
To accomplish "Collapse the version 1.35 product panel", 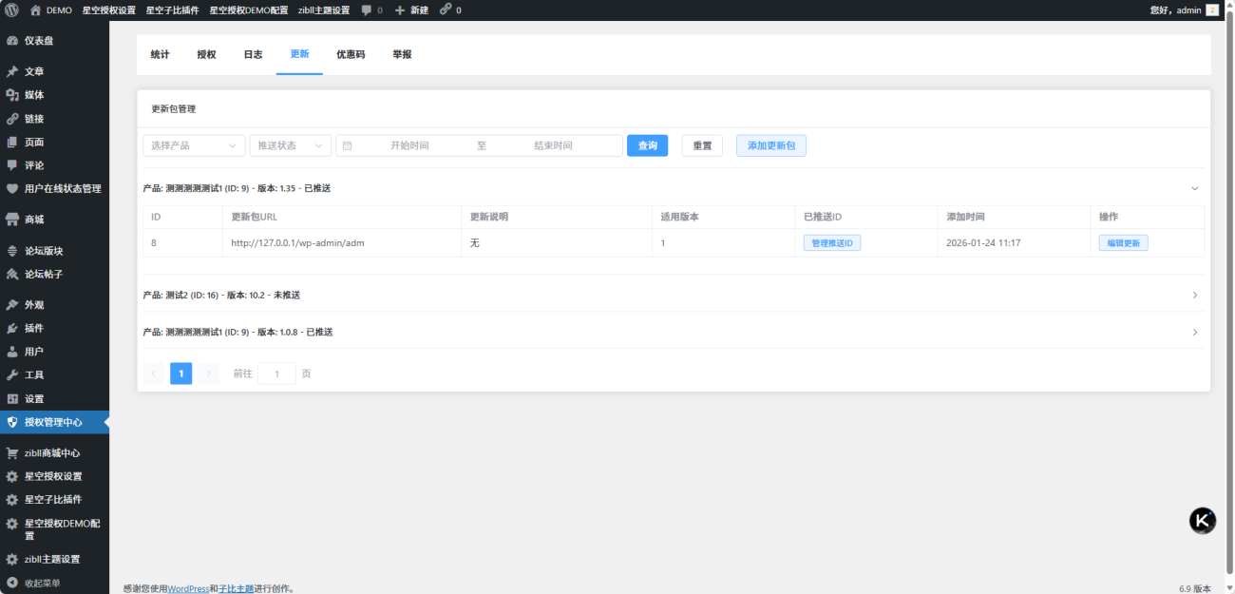I will tap(1194, 188).
